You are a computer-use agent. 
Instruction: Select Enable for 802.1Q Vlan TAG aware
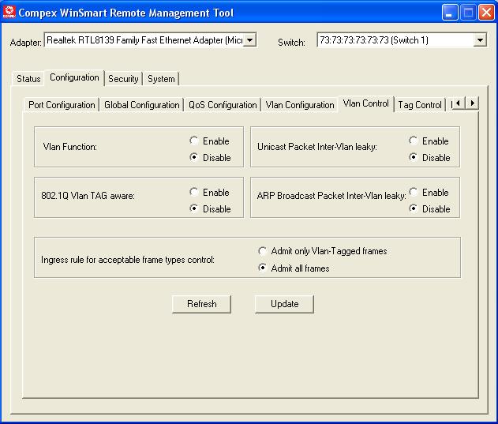click(x=194, y=193)
